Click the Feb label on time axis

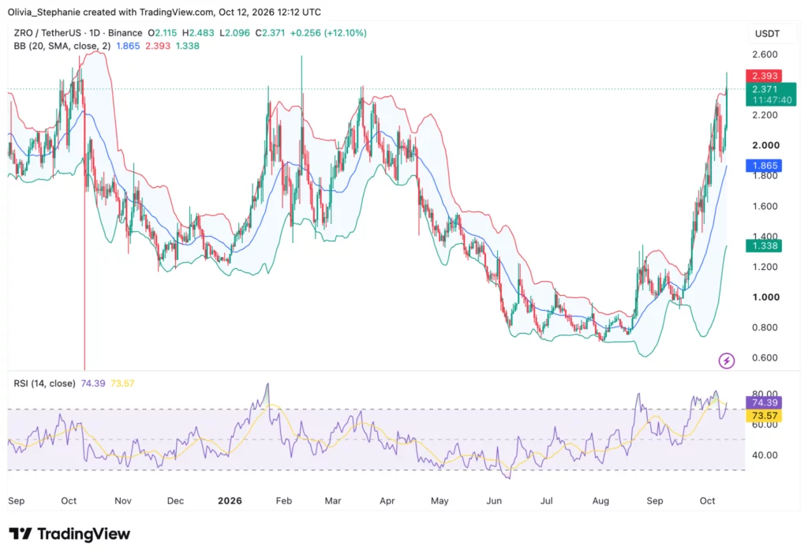tap(284, 501)
